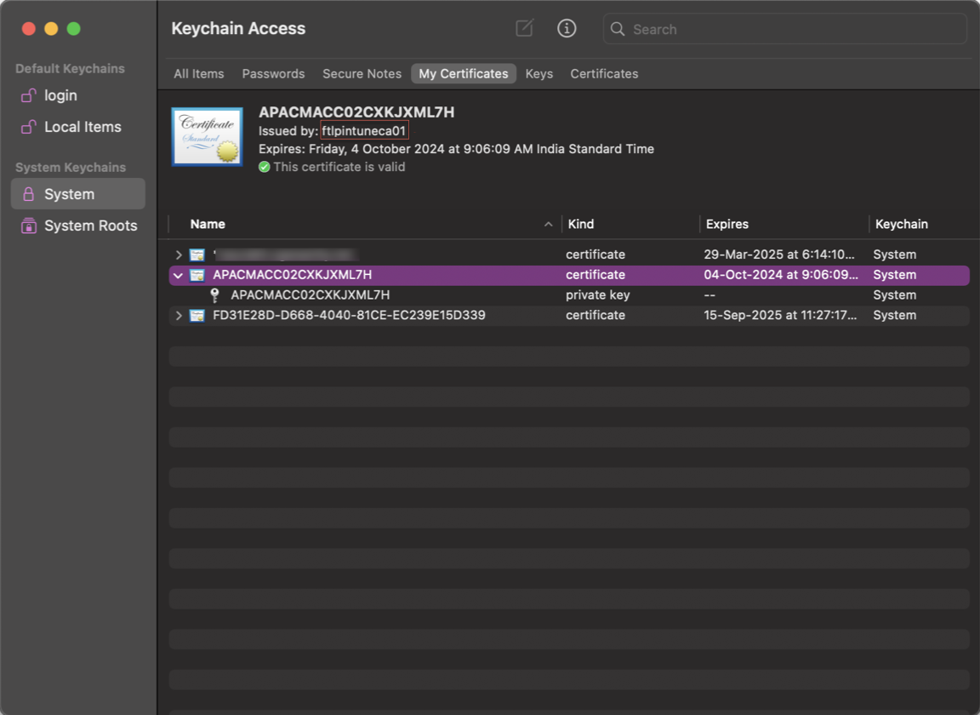Image resolution: width=980 pixels, height=715 pixels.
Task: Open Local Items keychain
Action: pos(83,127)
